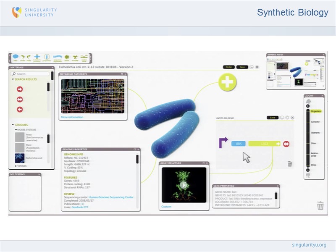Click the Blast icon in the toolbar
The height and width of the screenshot is (252, 336).
(x=67, y=58)
